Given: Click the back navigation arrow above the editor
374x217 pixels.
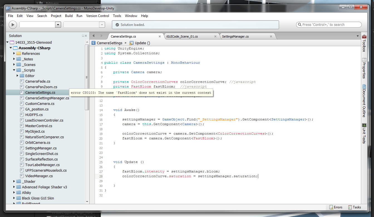Looking at the screenshot, I should click(94, 36).
